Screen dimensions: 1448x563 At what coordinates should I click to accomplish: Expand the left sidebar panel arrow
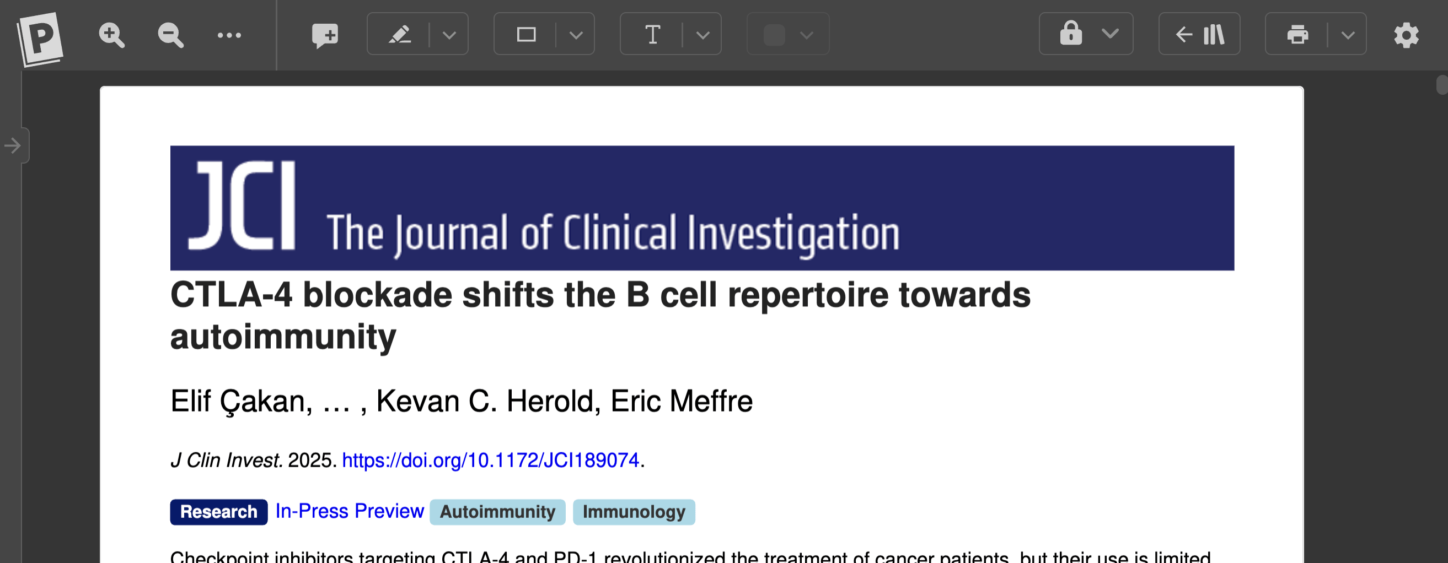13,146
